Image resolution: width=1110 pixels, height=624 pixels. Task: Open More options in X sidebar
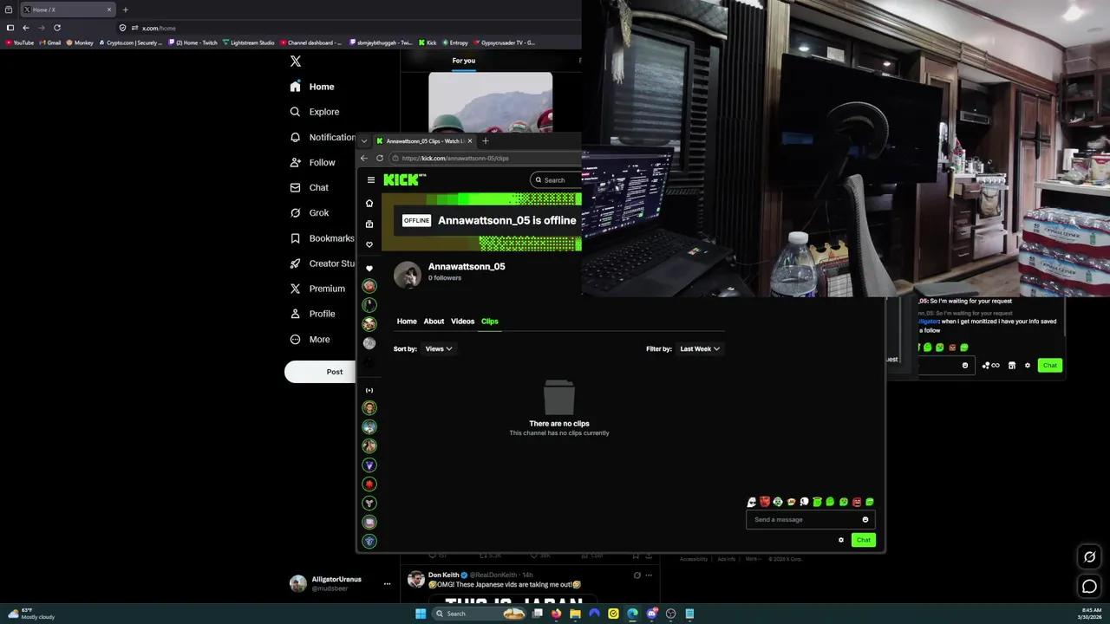click(310, 340)
